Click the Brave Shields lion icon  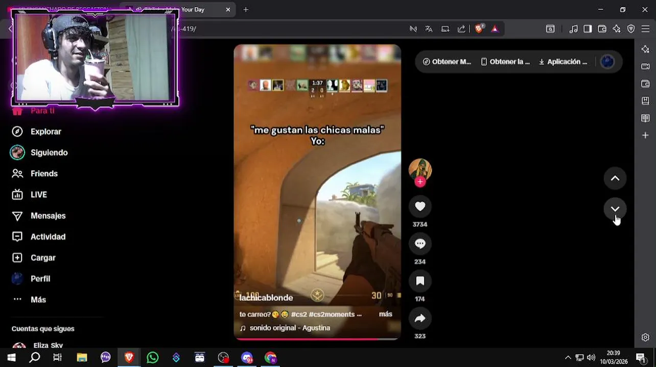pos(479,29)
